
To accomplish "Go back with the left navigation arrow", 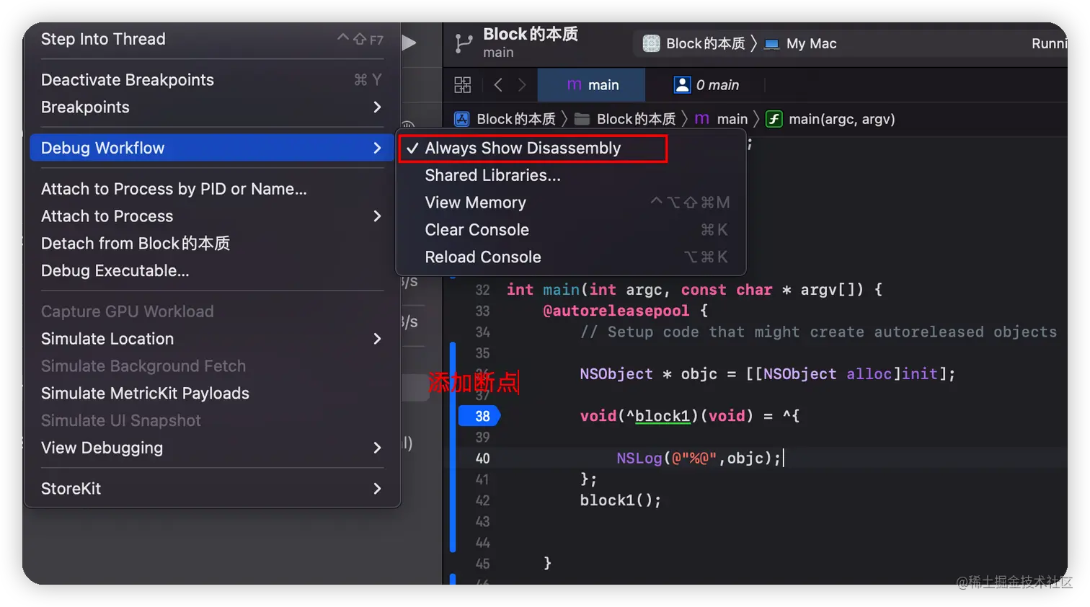I will coord(498,85).
